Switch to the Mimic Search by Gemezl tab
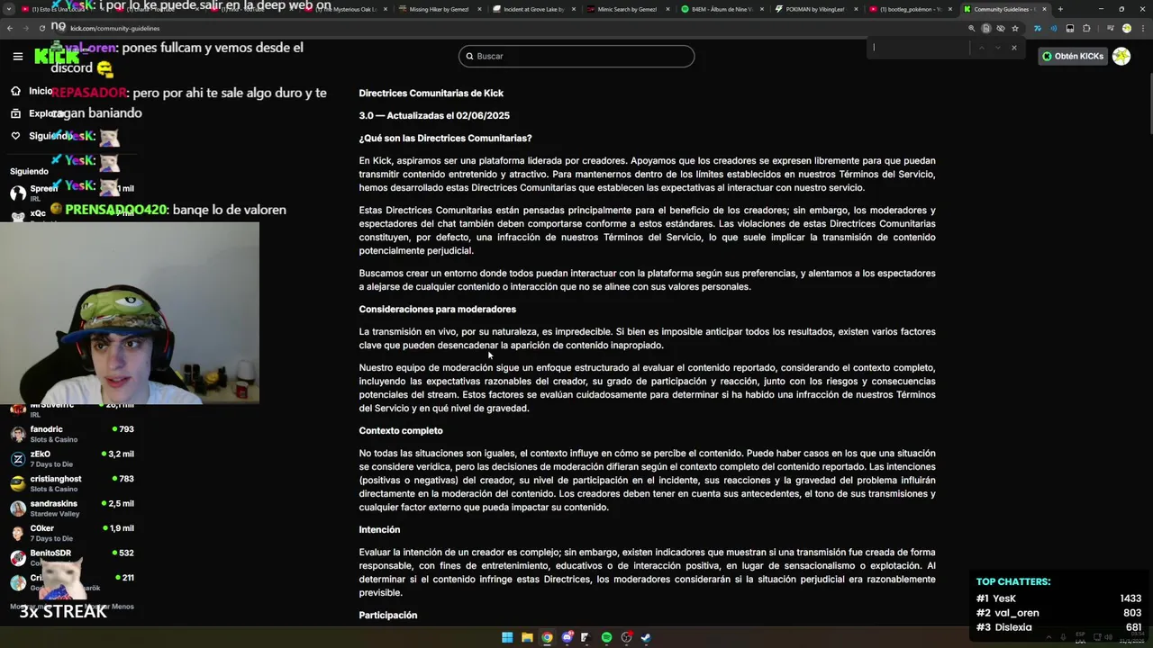 (x=627, y=9)
